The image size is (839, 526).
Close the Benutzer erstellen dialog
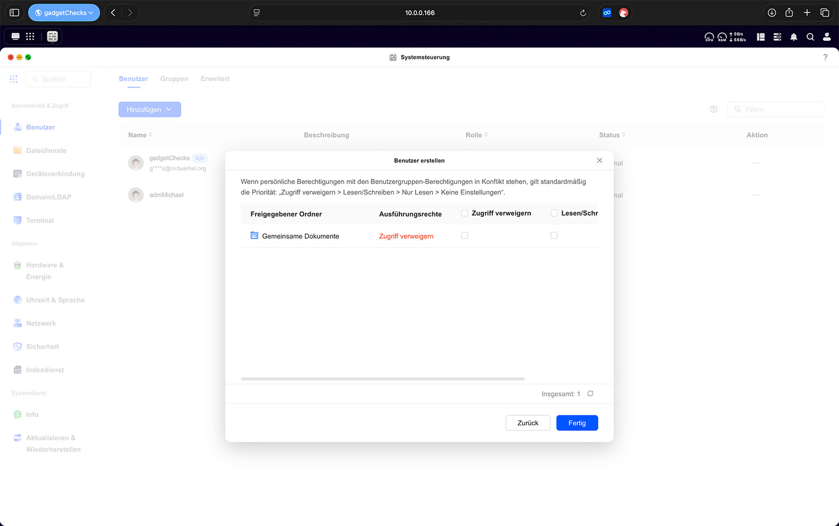click(x=599, y=160)
